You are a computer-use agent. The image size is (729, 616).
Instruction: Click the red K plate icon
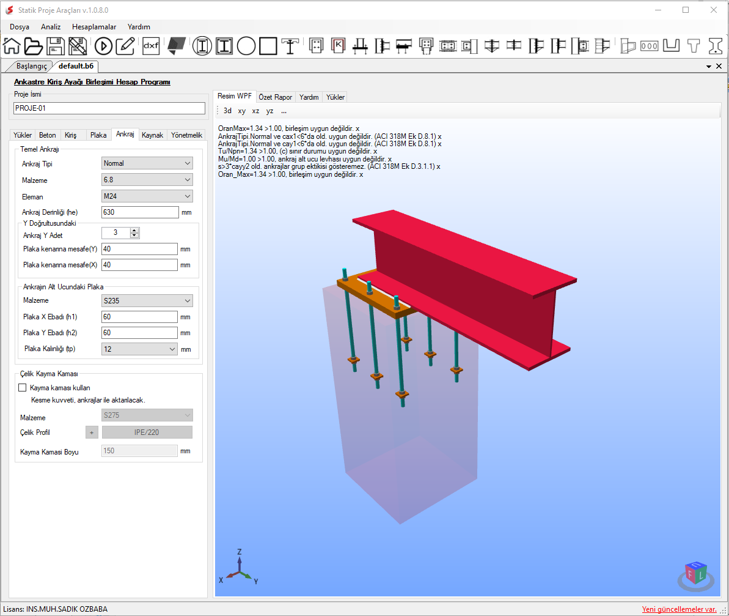click(338, 46)
